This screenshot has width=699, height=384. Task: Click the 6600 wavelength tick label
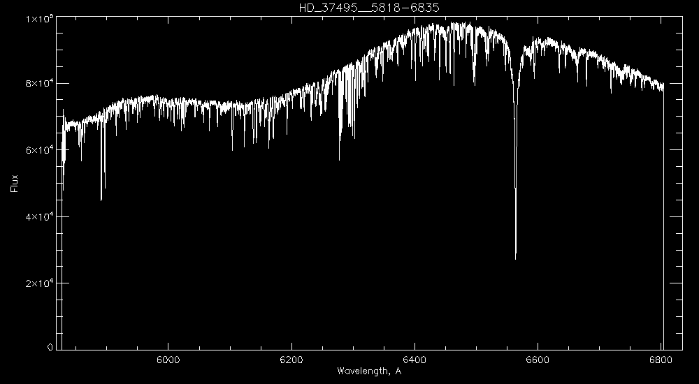coord(538,360)
